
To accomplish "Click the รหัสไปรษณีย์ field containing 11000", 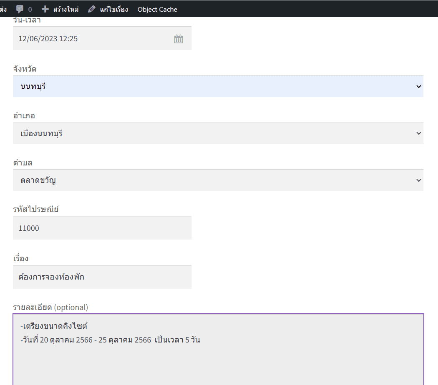I will [x=102, y=228].
